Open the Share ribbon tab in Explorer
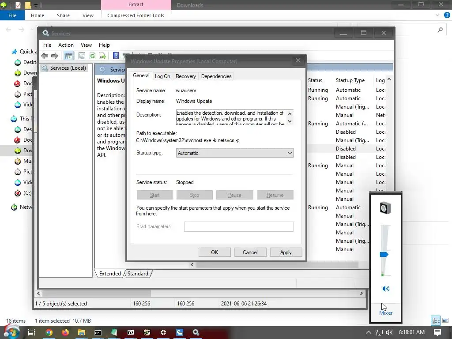Image resolution: width=452 pixels, height=339 pixels. [x=63, y=15]
